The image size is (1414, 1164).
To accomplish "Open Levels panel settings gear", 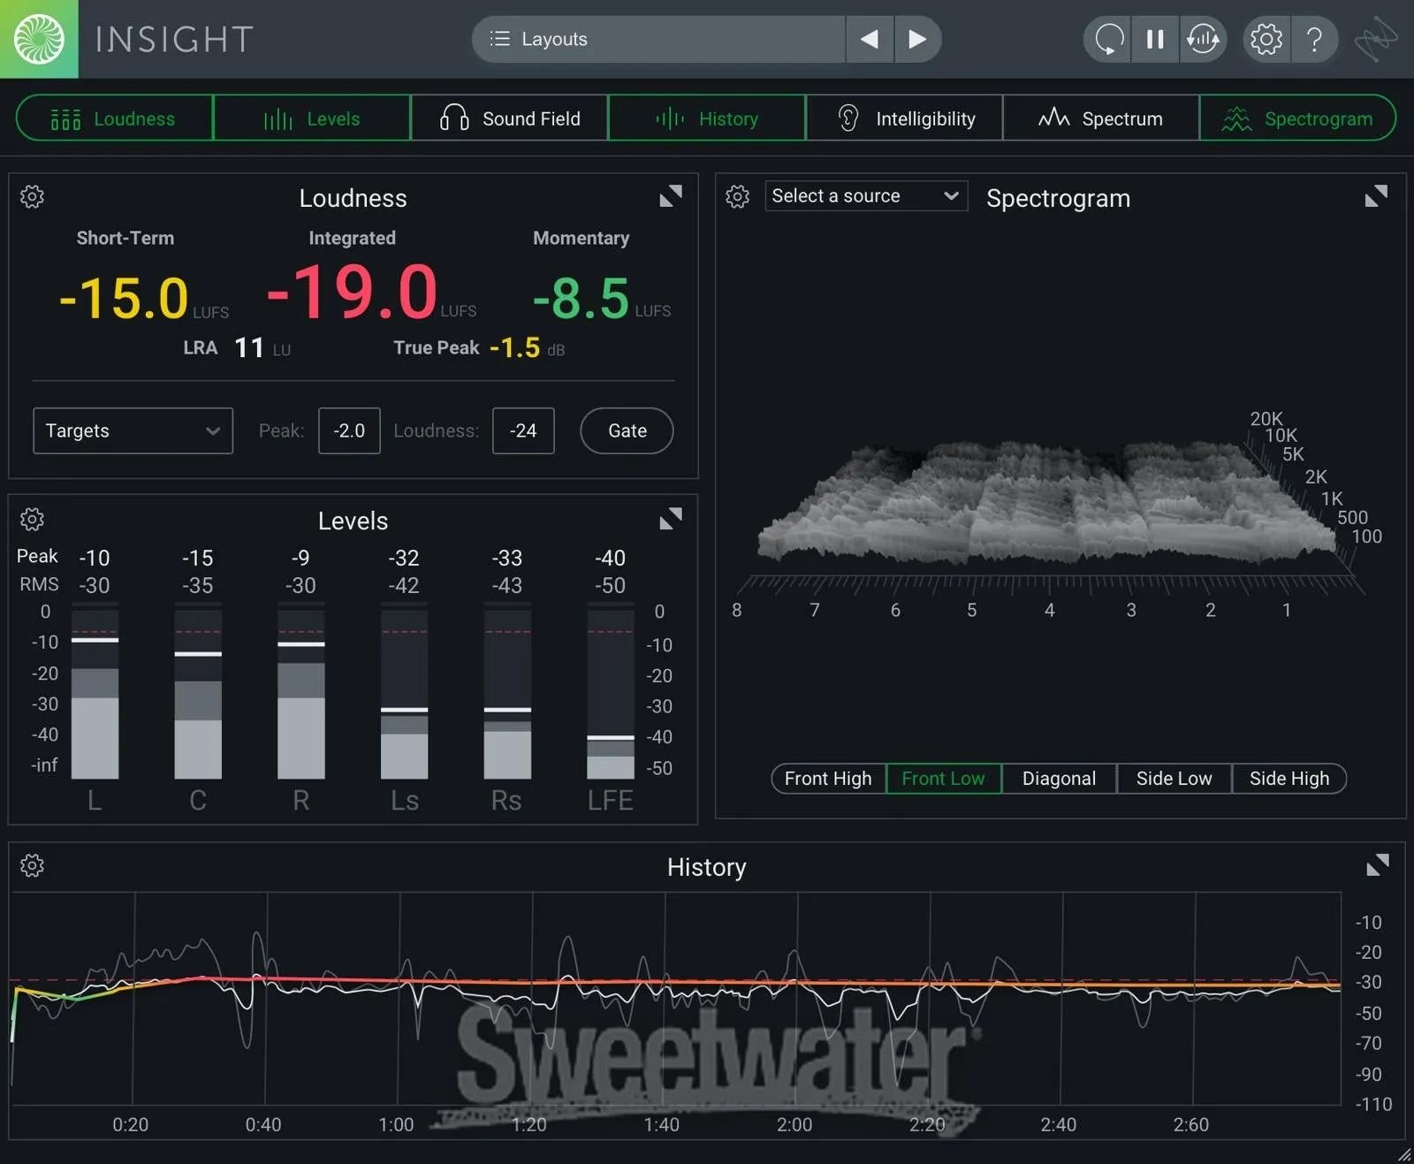I will pos(32,519).
